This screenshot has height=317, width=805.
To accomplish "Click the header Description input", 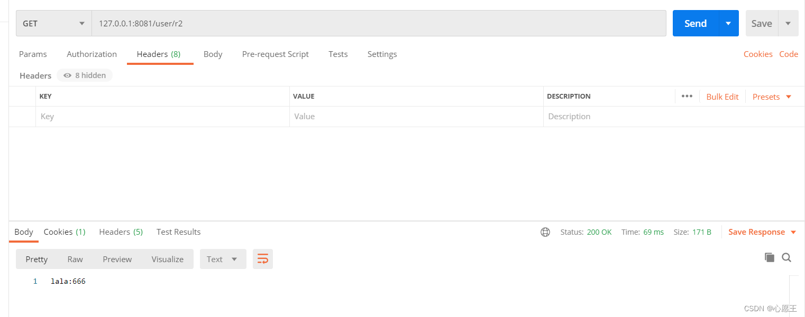I will click(673, 117).
